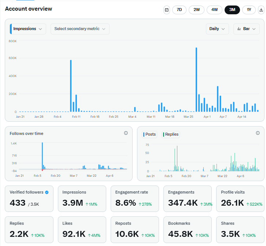
Task: Select the 7D time range
Action: 179,10
